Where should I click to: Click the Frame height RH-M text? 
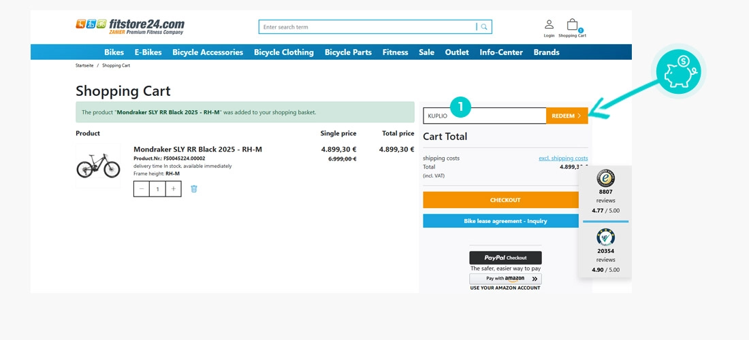pyautogui.click(x=157, y=173)
